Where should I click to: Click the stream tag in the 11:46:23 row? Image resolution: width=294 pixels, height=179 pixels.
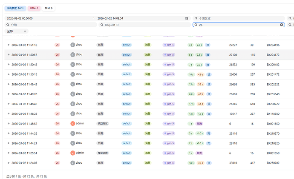coord(209,114)
